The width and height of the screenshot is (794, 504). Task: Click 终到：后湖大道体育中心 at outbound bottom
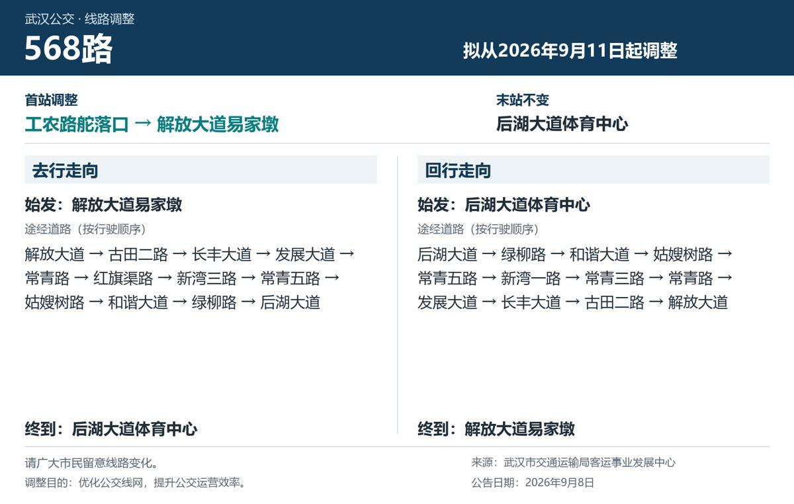click(111, 429)
